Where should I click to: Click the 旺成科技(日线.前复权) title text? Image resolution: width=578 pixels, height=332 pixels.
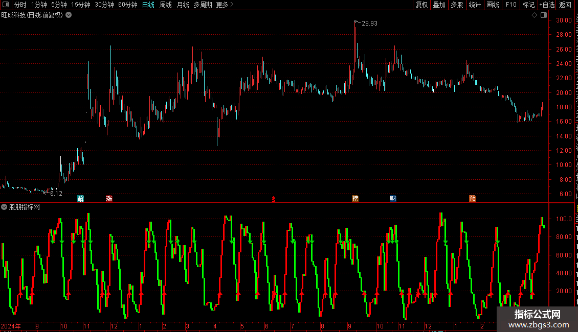click(32, 15)
